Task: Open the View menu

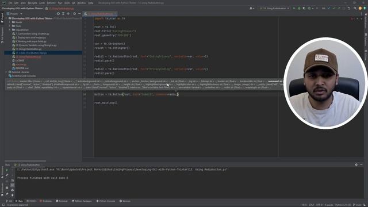Action: 23,3
